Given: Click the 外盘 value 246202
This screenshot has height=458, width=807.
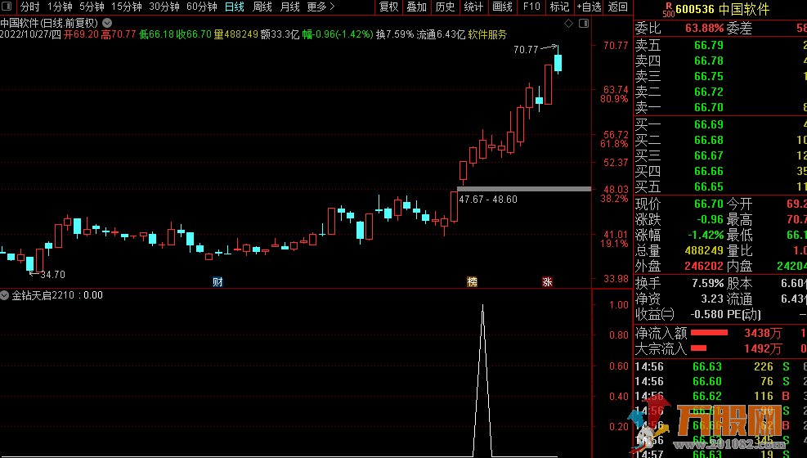Looking at the screenshot, I should click(x=704, y=266).
